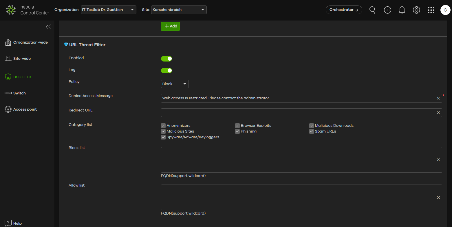
Task: Uncheck the Phishing category checkbox
Action: [237, 131]
